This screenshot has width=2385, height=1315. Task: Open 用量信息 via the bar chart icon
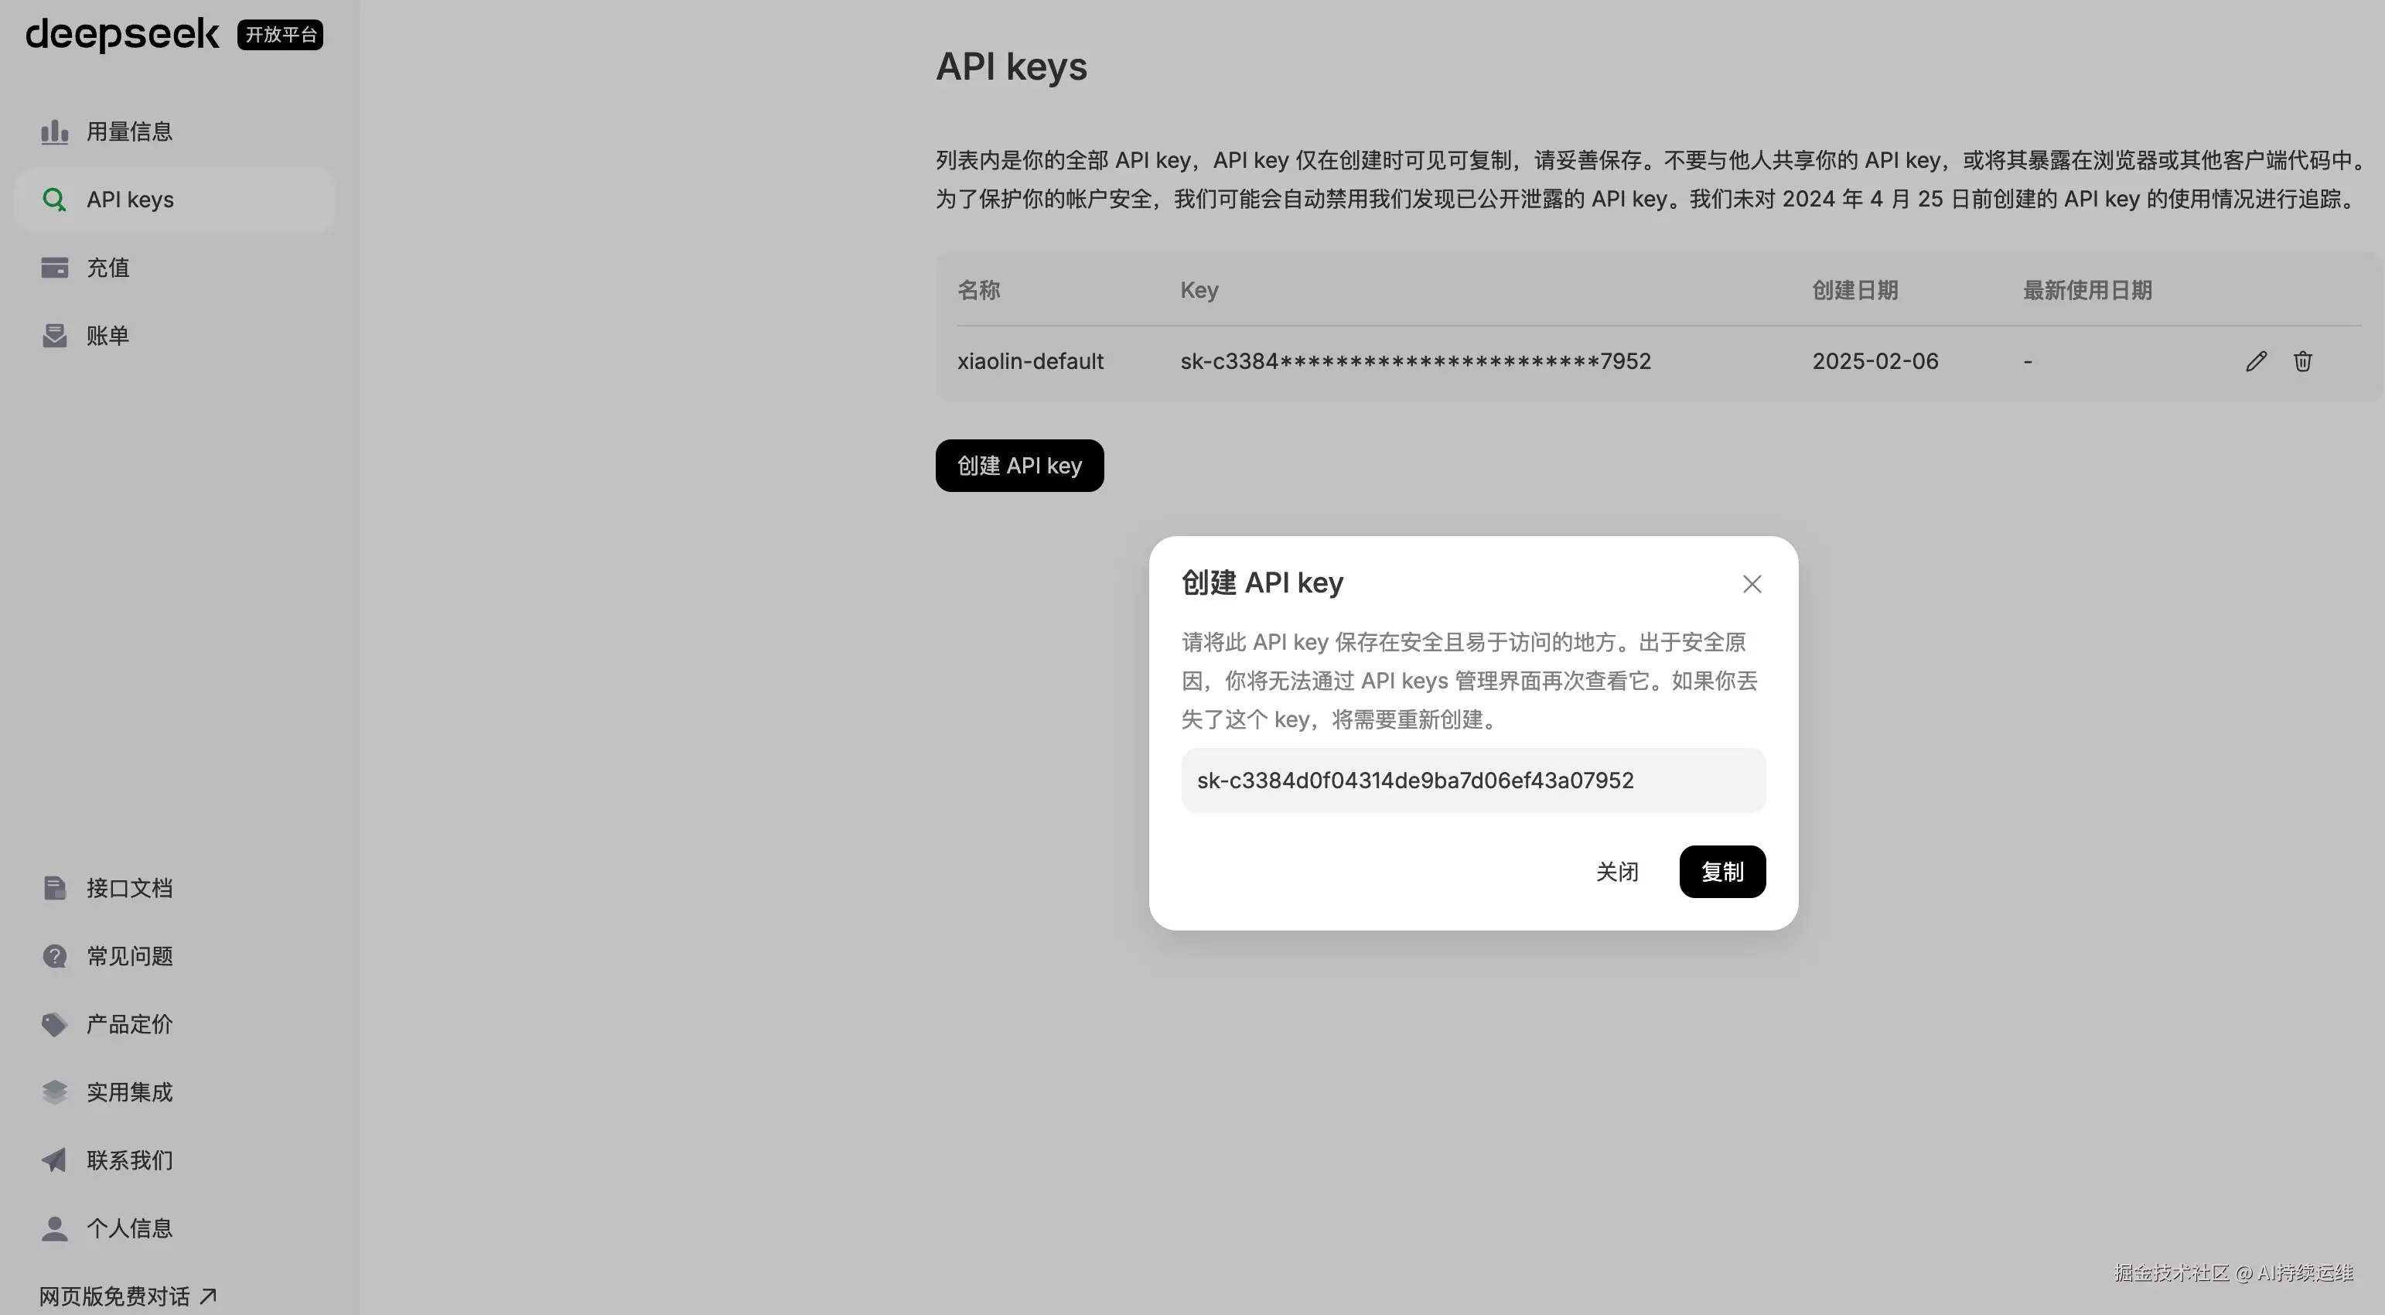(55, 131)
